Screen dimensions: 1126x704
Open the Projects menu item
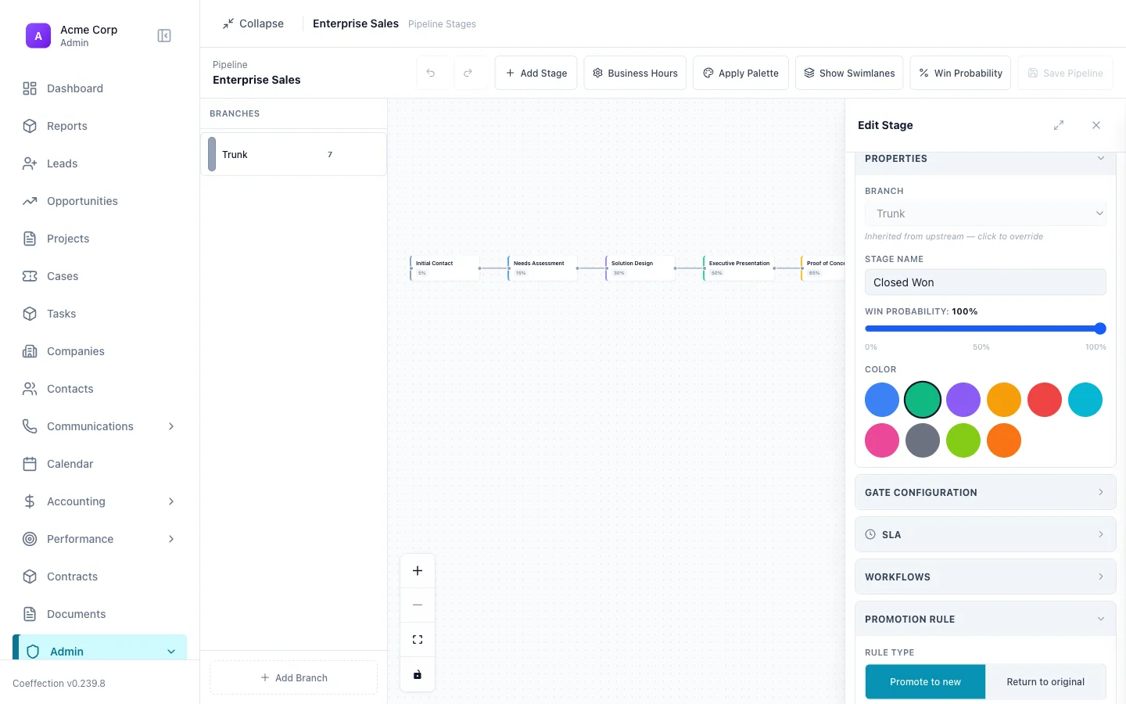tap(100, 239)
